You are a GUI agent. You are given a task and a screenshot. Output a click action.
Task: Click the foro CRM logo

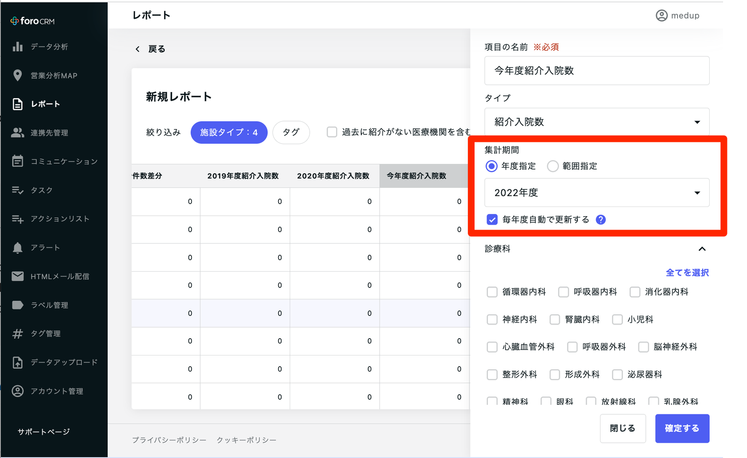point(33,21)
